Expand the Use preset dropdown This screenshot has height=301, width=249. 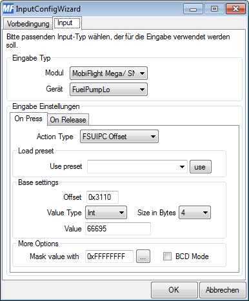point(137,167)
